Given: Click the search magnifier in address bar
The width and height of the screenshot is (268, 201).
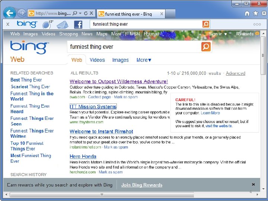Looking at the screenshot, I should tap(75, 13).
